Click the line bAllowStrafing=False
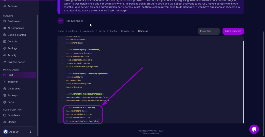265x137 pixels. [x=77, y=111]
